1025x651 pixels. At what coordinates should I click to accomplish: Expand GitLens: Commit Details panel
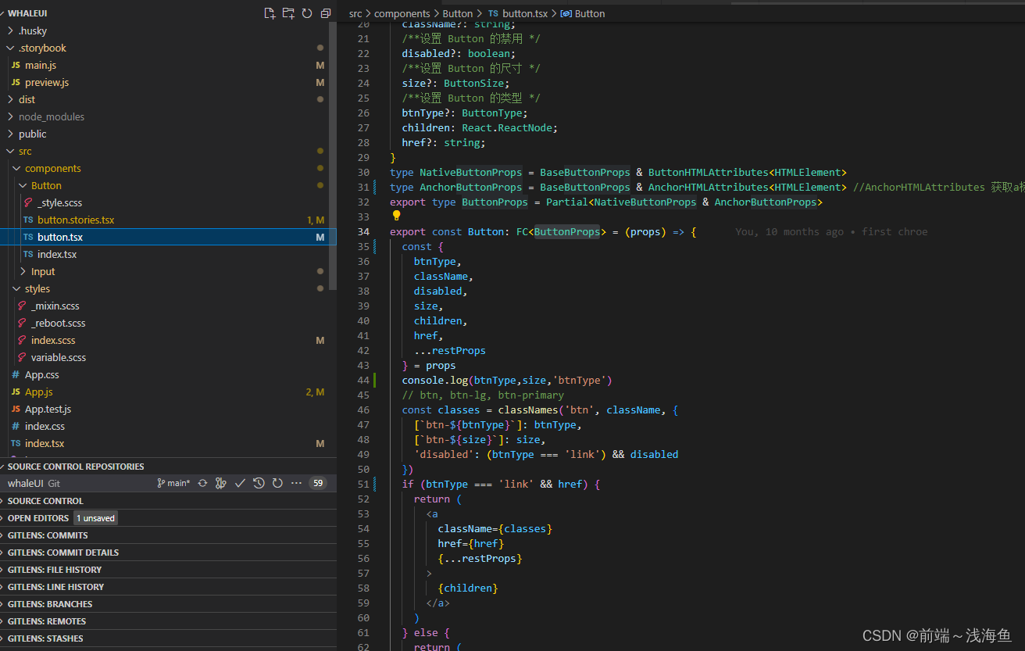168,553
